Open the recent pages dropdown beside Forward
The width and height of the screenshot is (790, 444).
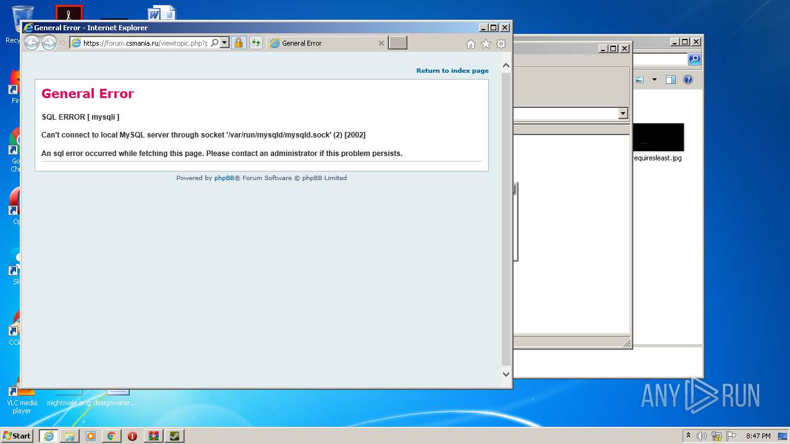pos(62,43)
